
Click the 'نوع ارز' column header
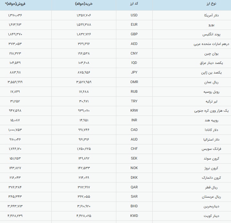[x=211, y=4]
